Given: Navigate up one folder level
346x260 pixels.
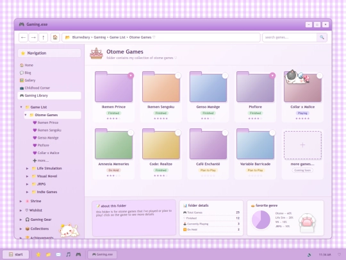Looking at the screenshot, I should point(44,37).
